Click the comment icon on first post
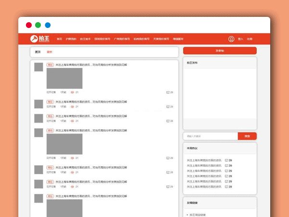The width and height of the screenshot is (289, 217). (x=167, y=92)
